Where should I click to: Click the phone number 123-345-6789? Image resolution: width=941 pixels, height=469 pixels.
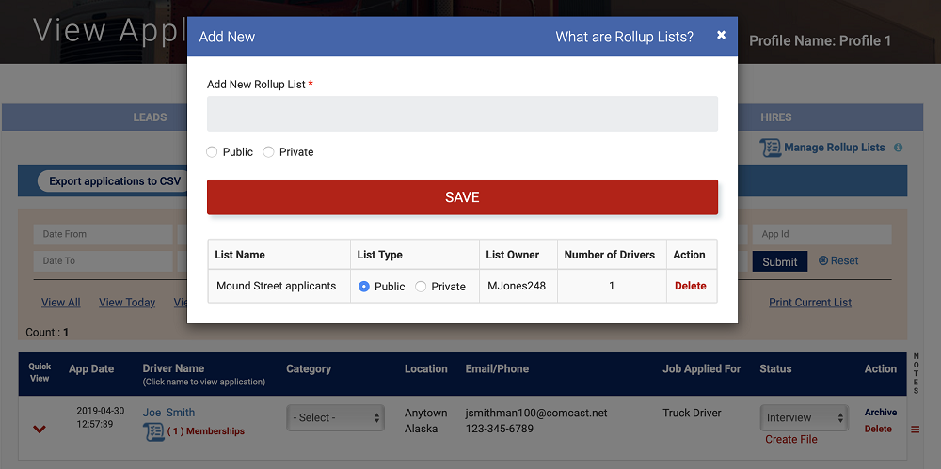500,429
